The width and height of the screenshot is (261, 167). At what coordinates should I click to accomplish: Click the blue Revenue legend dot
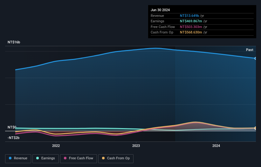10,158
